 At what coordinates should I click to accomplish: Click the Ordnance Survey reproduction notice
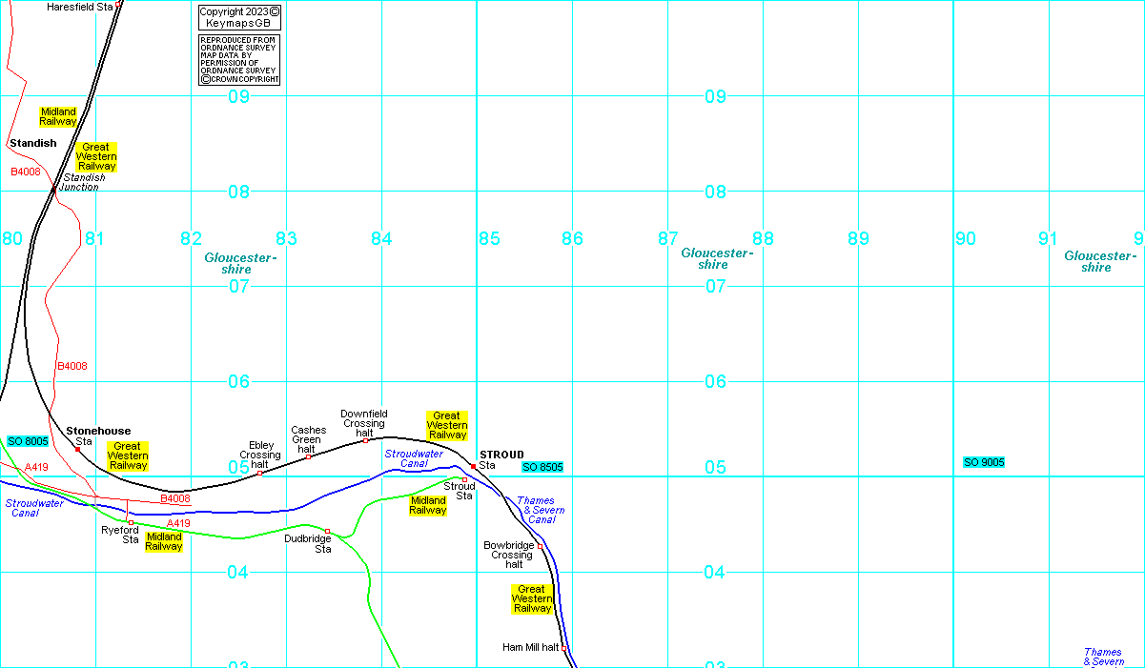click(239, 60)
